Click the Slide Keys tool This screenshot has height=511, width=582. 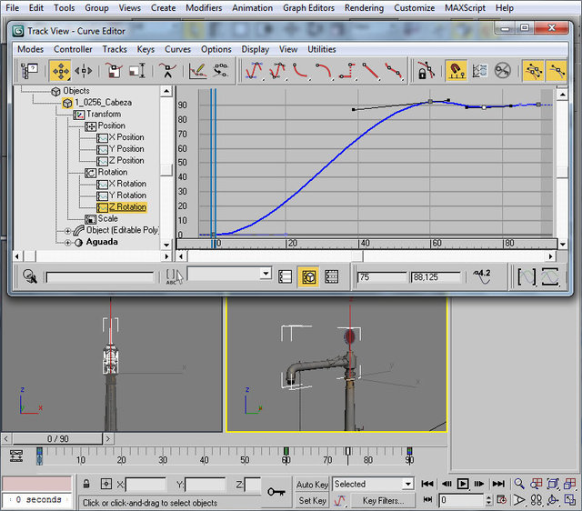pos(84,69)
